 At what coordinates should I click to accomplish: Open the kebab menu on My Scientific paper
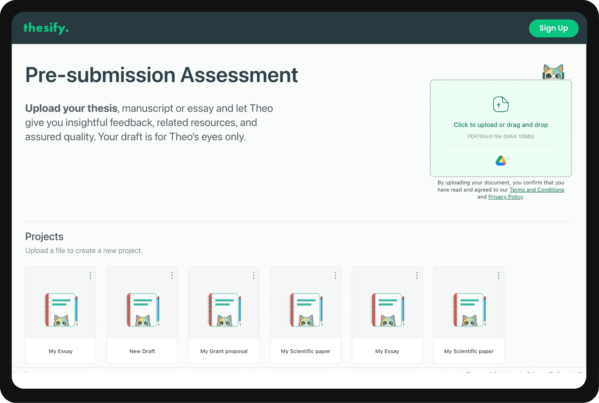point(335,276)
